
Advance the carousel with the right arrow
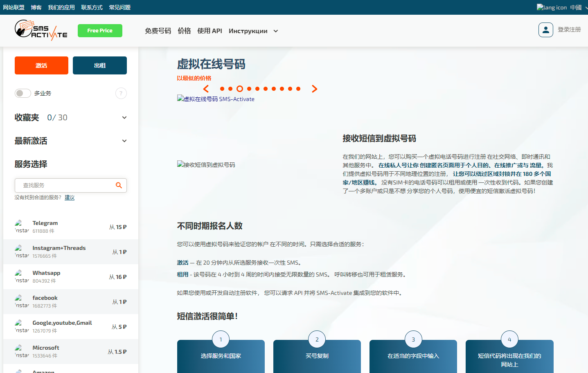[x=314, y=88]
